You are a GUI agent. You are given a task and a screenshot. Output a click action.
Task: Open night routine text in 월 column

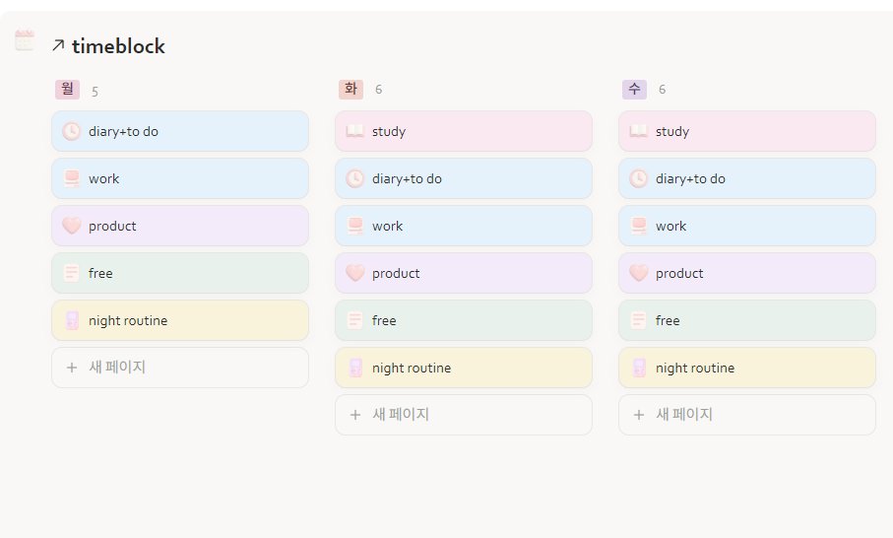128,321
